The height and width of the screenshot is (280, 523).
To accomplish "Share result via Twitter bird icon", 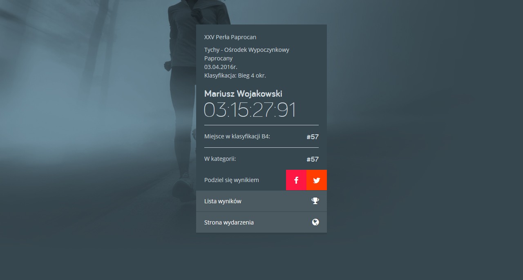I will click(x=317, y=180).
